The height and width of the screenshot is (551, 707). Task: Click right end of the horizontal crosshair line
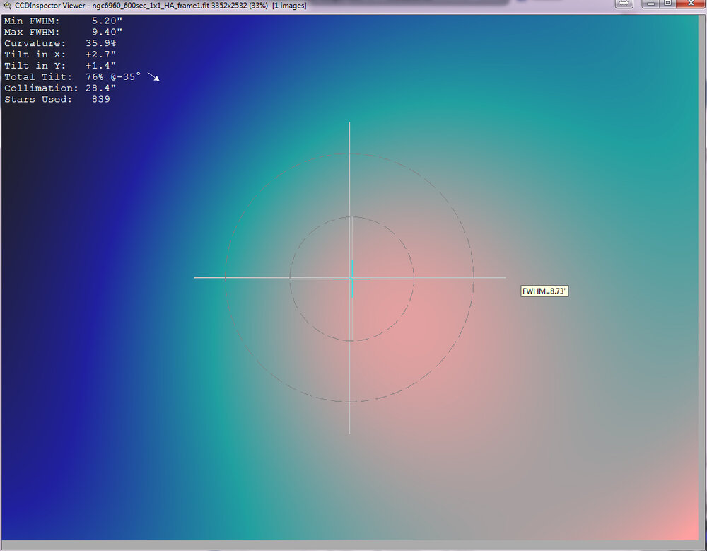[503, 277]
